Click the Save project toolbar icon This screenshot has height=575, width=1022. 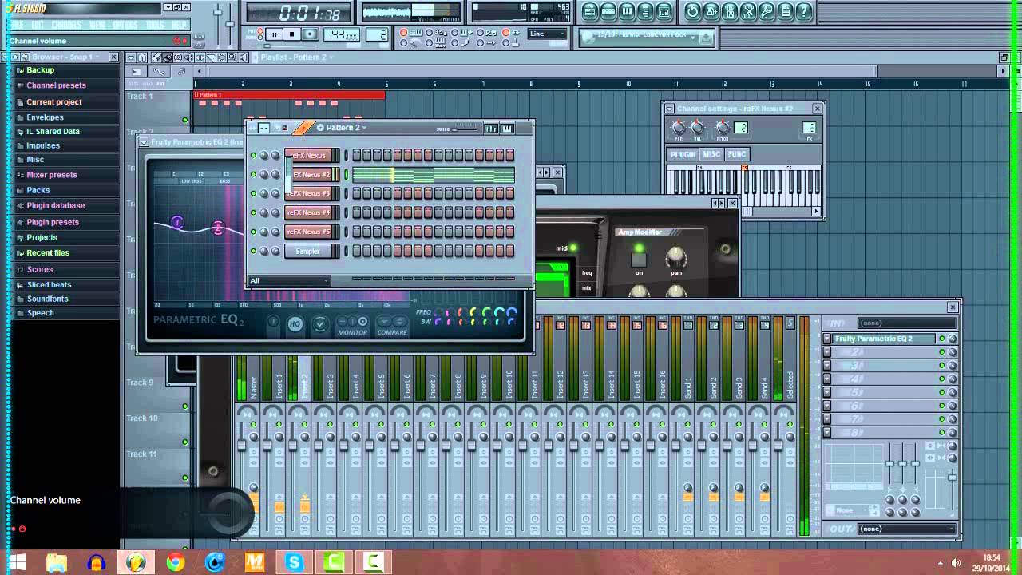click(711, 11)
